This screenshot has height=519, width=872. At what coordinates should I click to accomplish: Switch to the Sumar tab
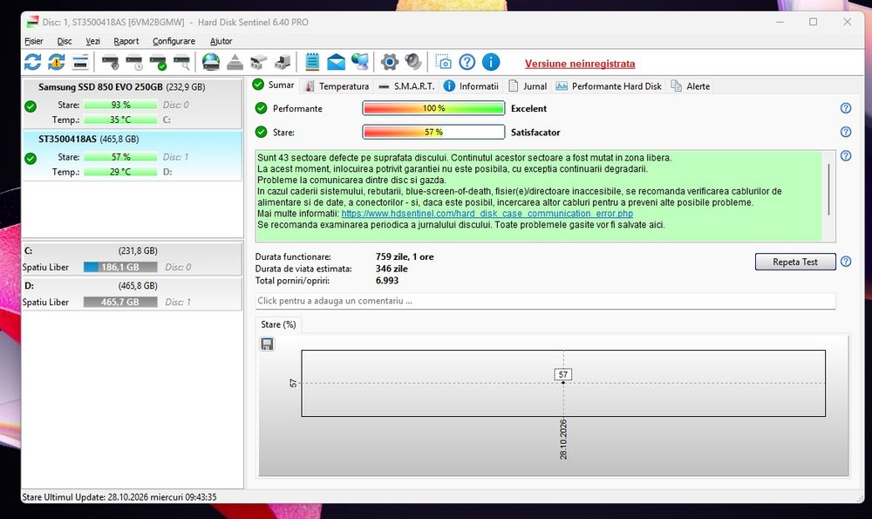pos(274,85)
